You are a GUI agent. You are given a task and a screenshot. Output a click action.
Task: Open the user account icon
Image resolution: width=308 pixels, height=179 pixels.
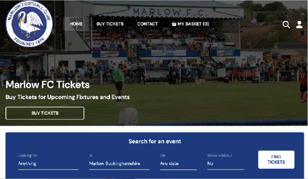point(299,25)
